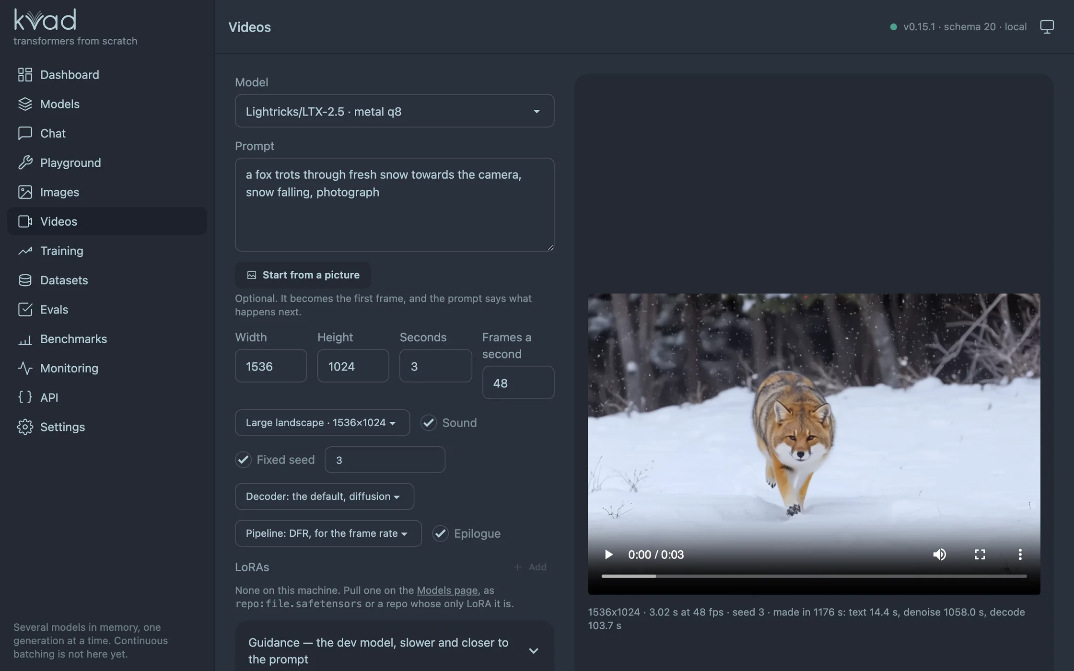The image size is (1074, 671).
Task: Click into the Prompt text area
Action: click(x=394, y=205)
